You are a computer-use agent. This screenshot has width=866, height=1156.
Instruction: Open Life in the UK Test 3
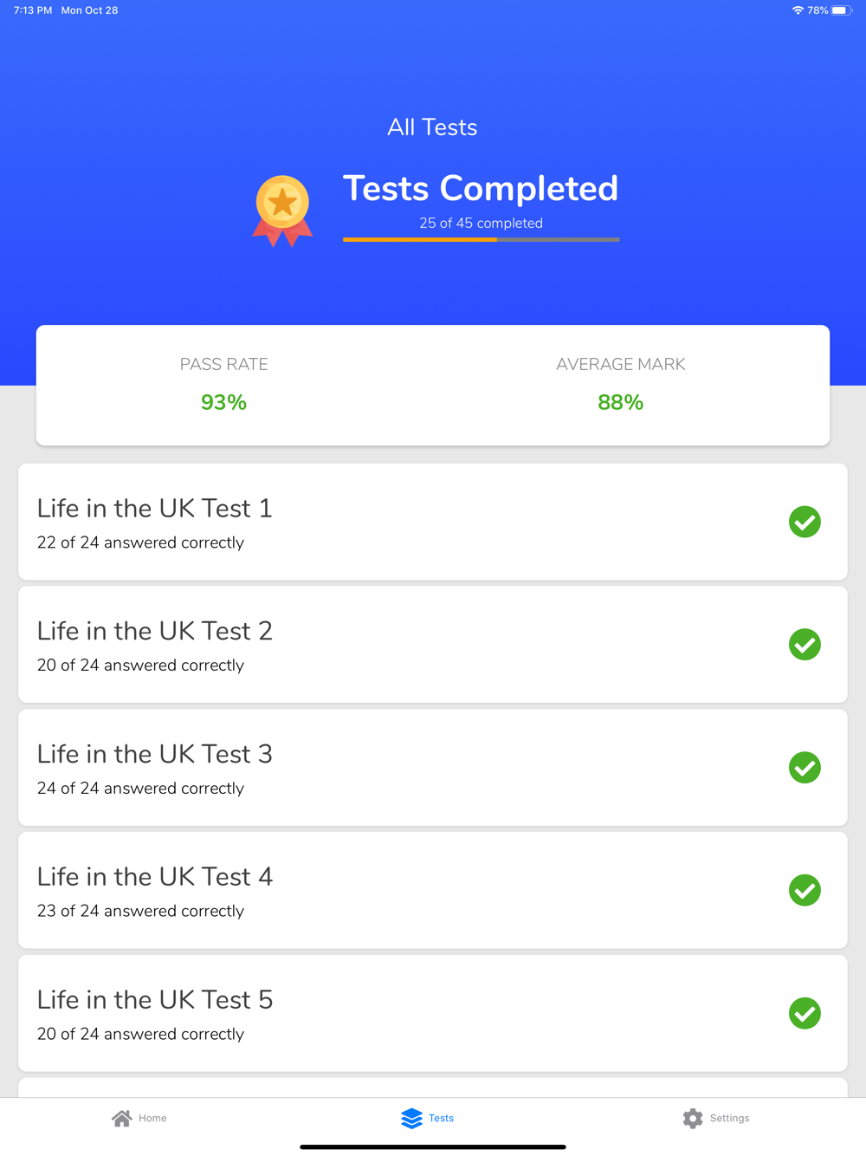(x=155, y=755)
